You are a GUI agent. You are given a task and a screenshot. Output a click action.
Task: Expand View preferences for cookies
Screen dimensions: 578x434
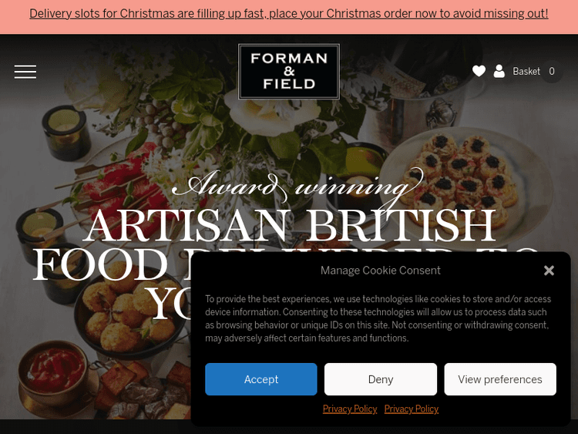coord(500,379)
